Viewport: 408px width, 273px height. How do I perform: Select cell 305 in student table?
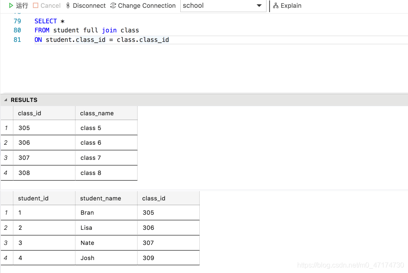[168, 213]
